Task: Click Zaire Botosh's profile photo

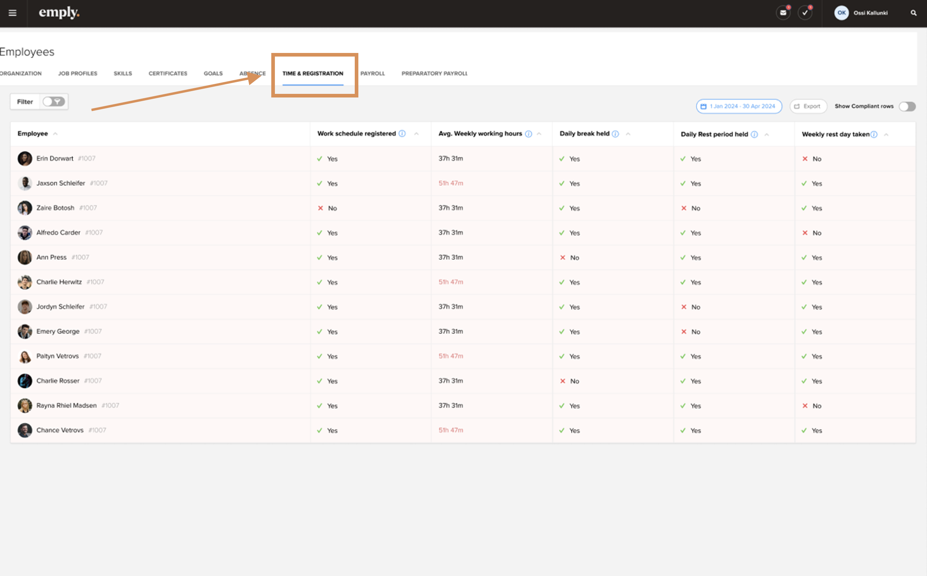Action: [x=24, y=208]
